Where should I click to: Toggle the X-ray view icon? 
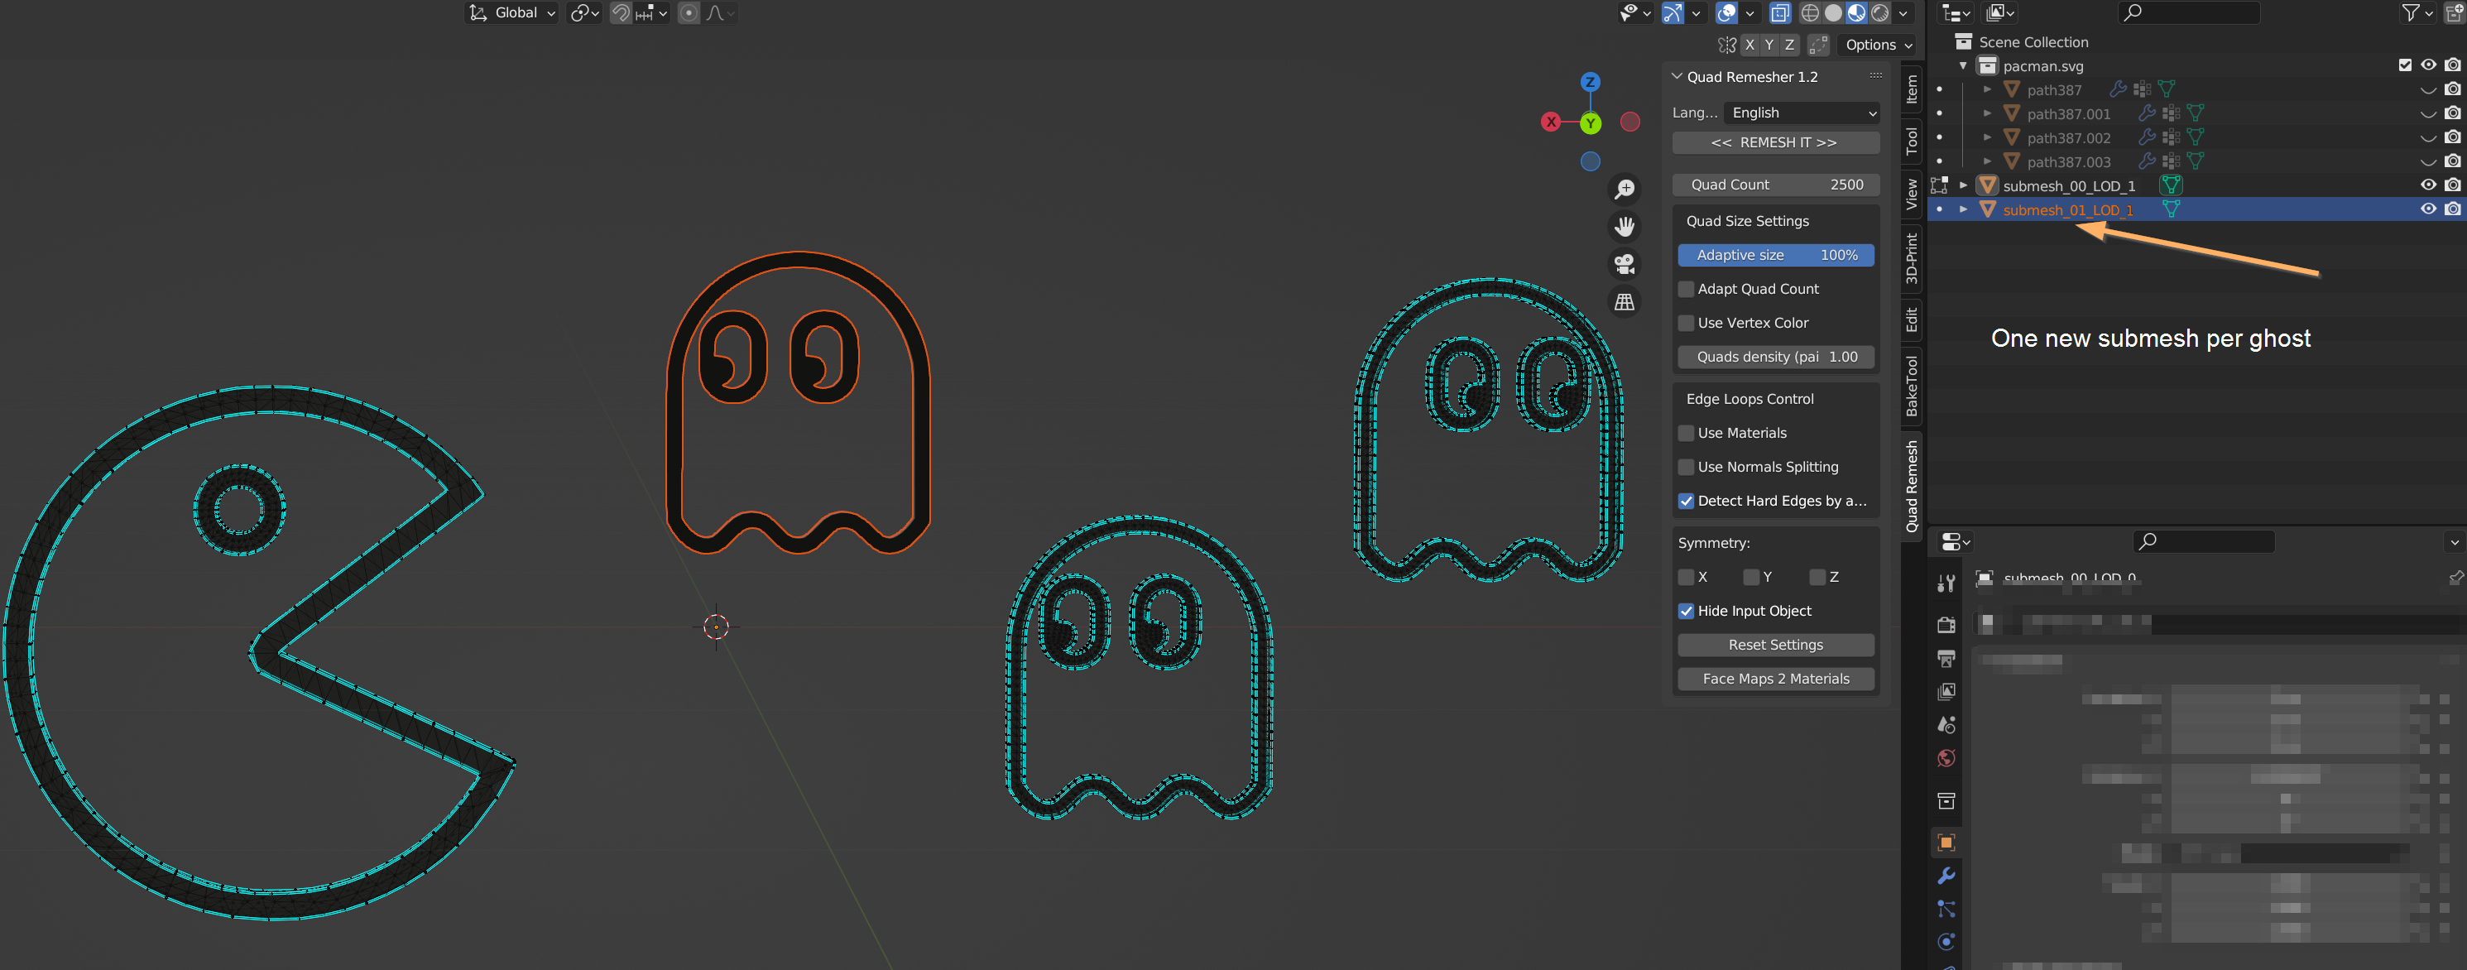1779,13
